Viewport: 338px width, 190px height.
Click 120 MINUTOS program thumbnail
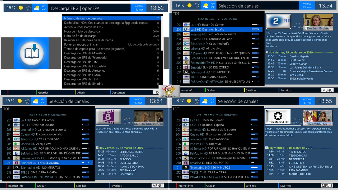(x=317, y=118)
